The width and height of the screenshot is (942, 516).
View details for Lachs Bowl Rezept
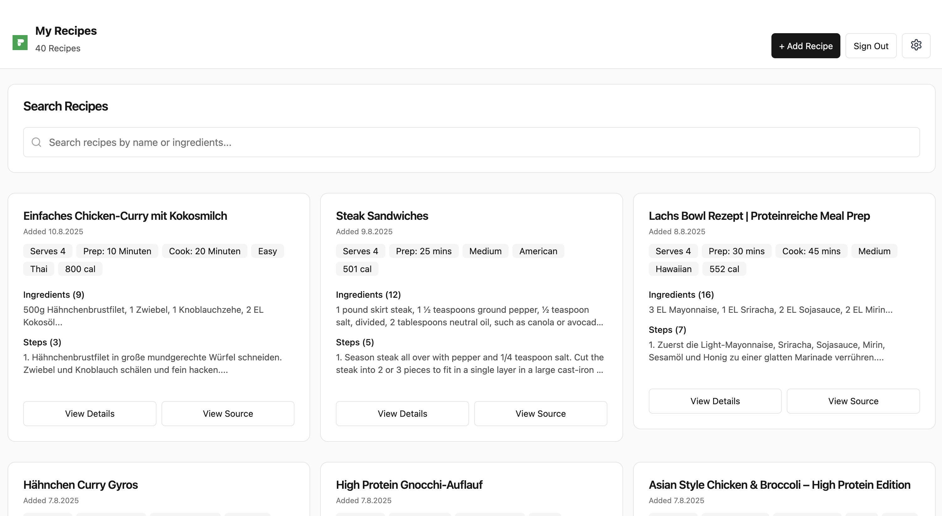coord(715,401)
